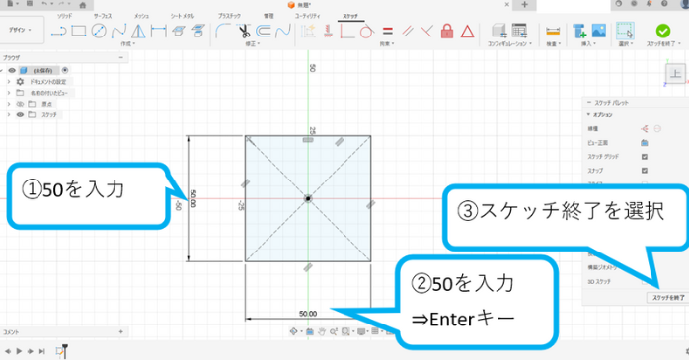
Task: Select the Line sketch tool
Action: click(59, 32)
